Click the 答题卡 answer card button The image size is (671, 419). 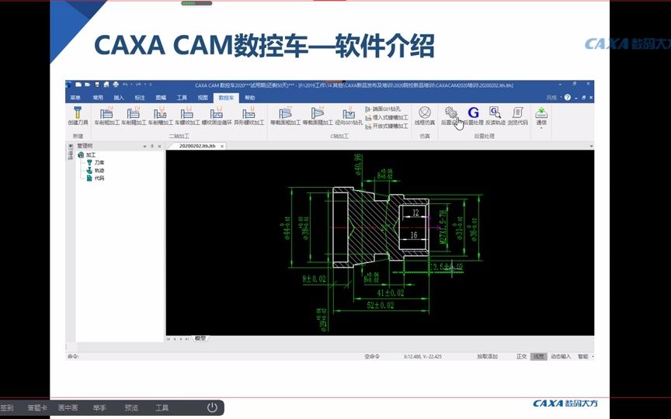tap(37, 408)
